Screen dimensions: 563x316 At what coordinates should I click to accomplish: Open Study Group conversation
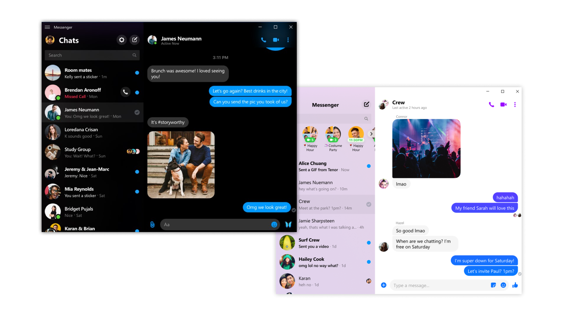point(93,152)
